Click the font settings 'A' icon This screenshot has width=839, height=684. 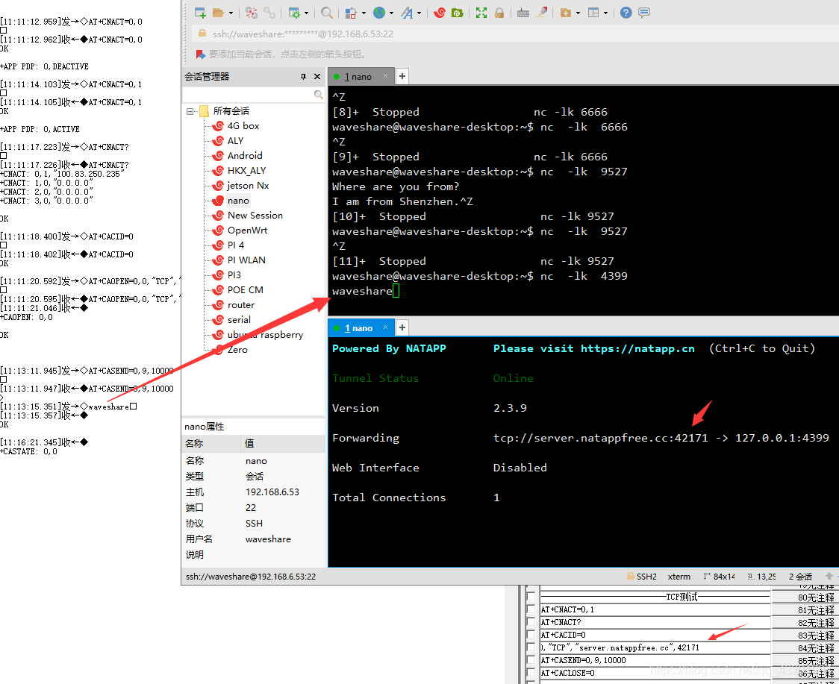408,13
